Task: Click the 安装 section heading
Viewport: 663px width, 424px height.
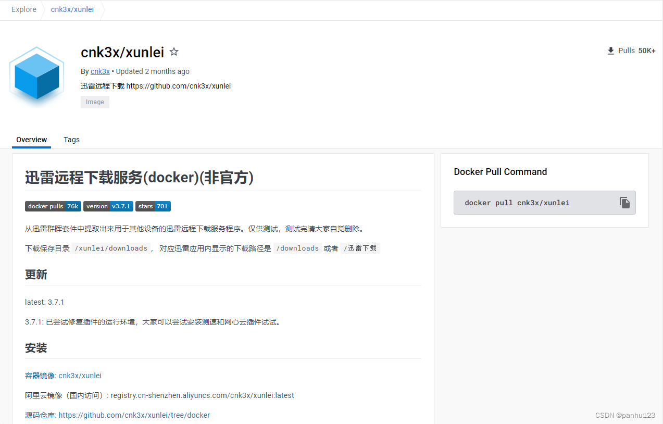Action: pos(36,348)
